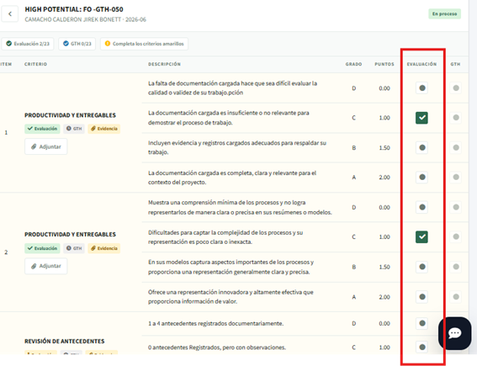Image resolution: width=477 pixels, height=366 pixels.
Task: Attach file for criterion item 1
Action: click(46, 146)
